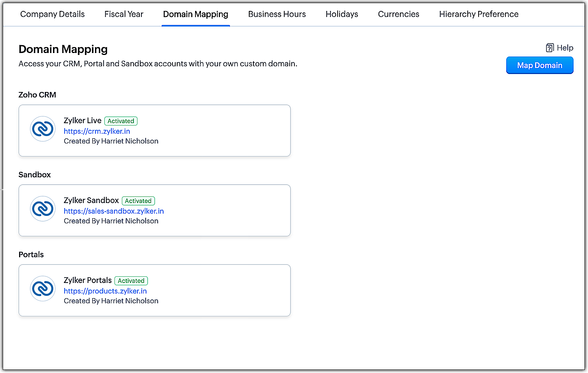Visit the https://sales-sandbox.zylker.in link

(x=114, y=211)
